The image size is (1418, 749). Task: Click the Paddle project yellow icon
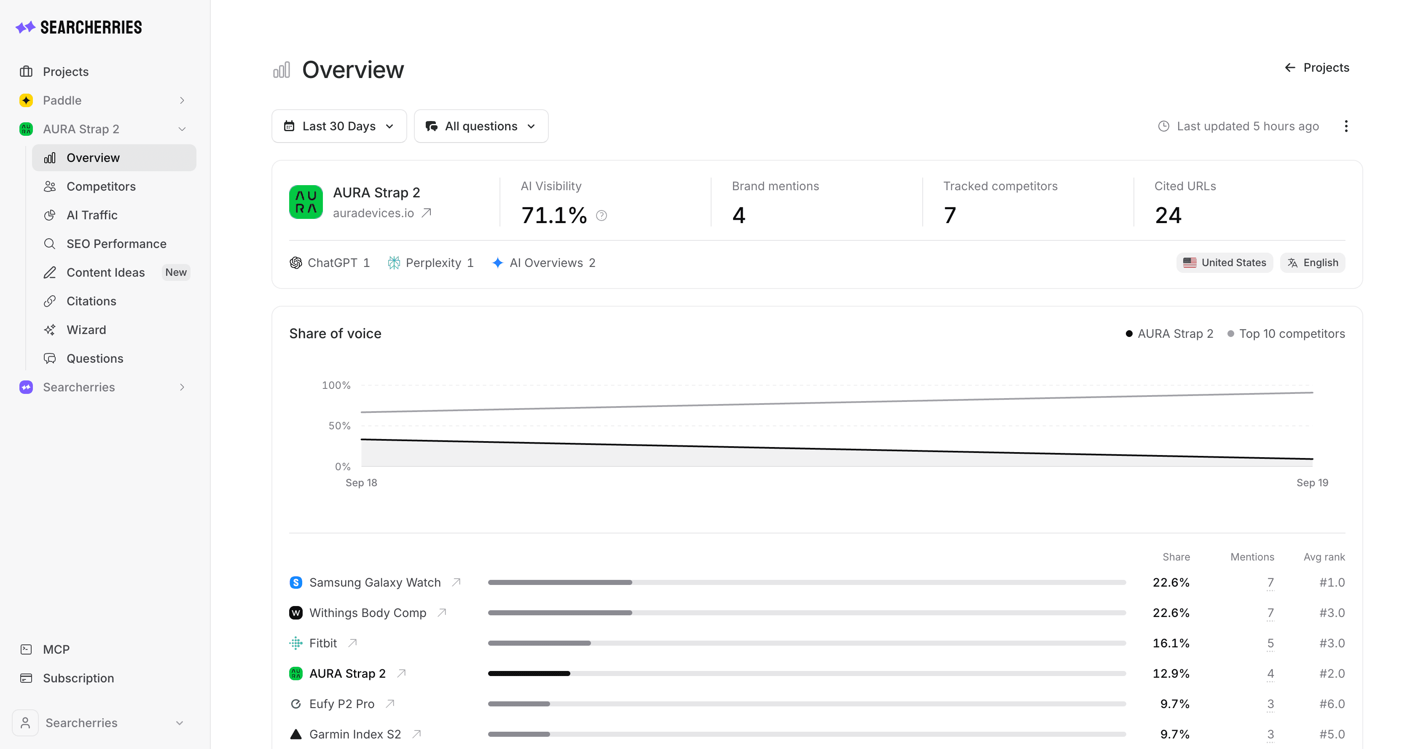[x=26, y=100]
